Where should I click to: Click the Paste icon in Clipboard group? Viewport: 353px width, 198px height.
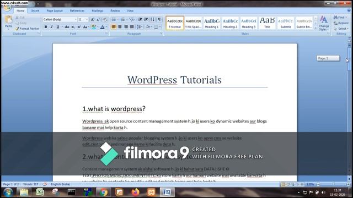tap(9, 20)
